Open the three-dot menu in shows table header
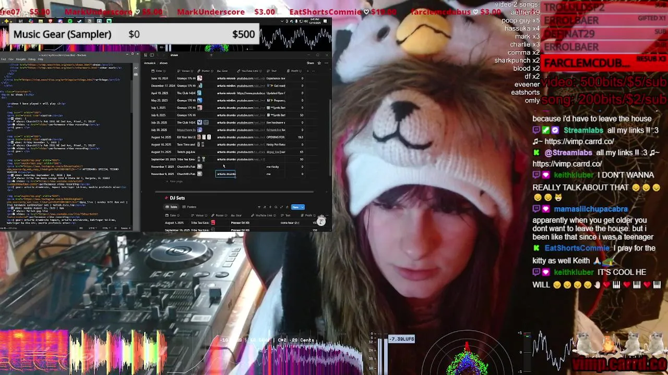This screenshot has height=375, width=668. [x=314, y=71]
